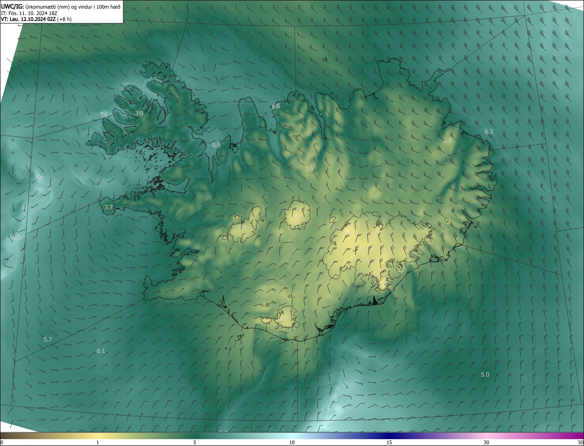
Task: Click the 0 tick on the color scale
Action: (x=2, y=442)
